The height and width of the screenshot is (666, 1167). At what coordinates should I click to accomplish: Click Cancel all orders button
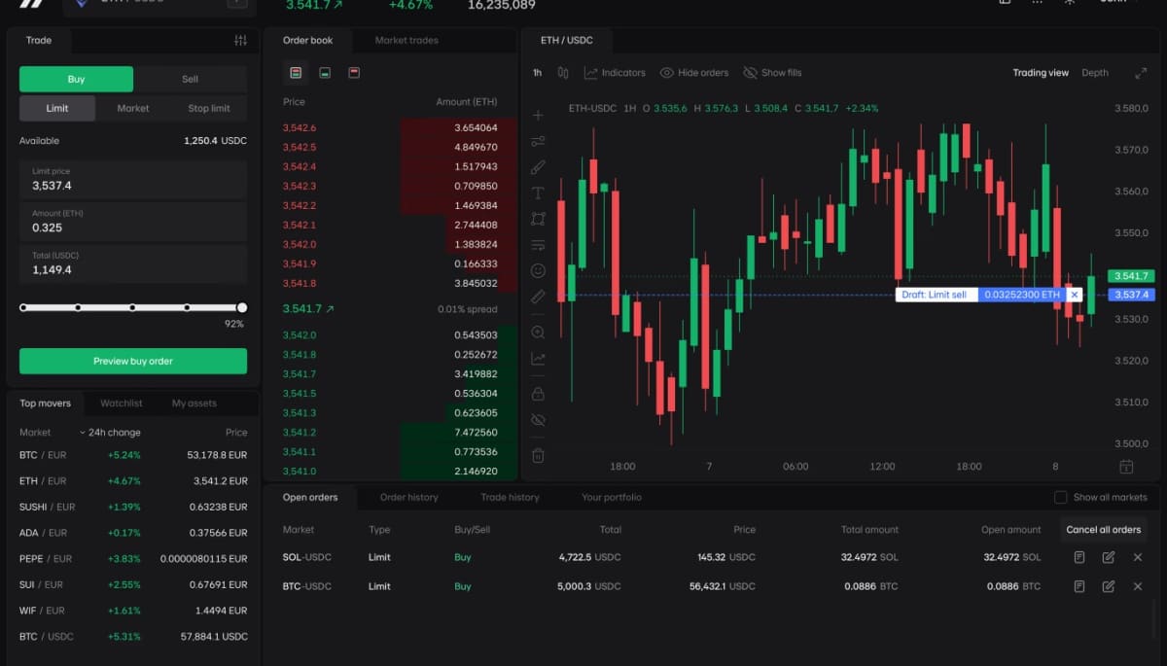pyautogui.click(x=1103, y=530)
